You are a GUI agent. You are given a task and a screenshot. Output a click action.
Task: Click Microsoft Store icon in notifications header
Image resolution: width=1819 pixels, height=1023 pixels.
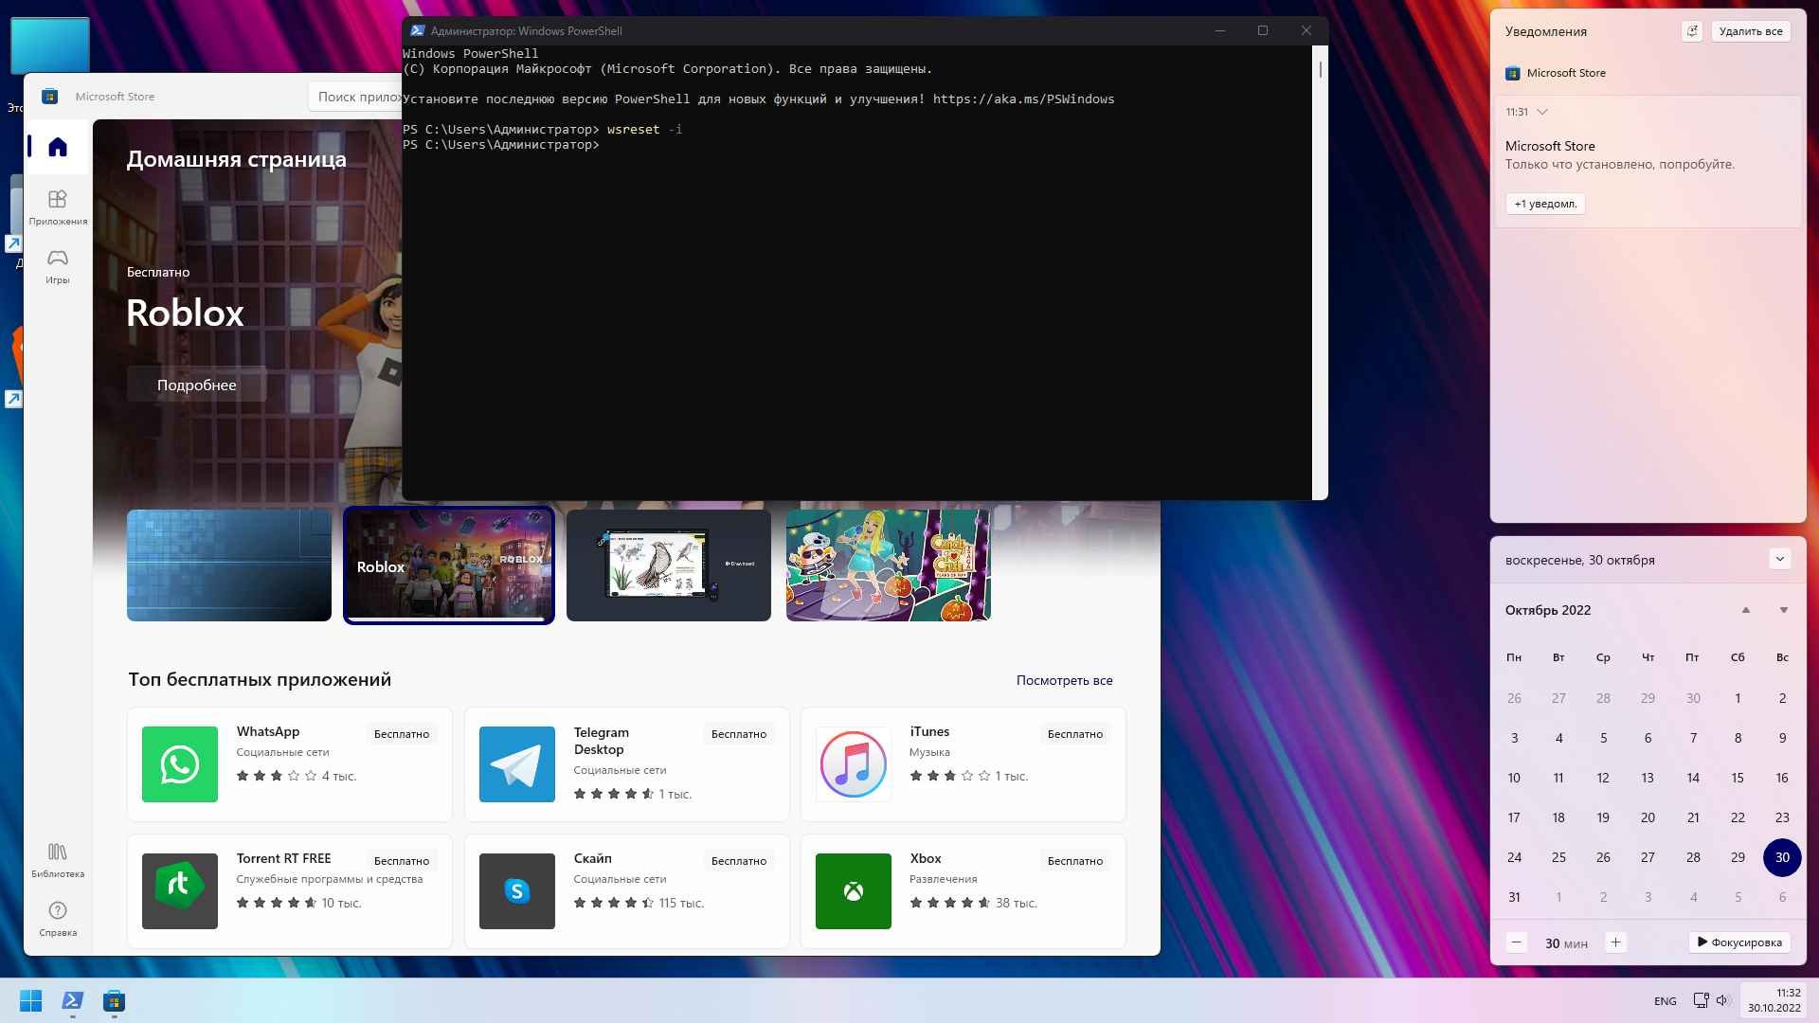coord(1513,73)
